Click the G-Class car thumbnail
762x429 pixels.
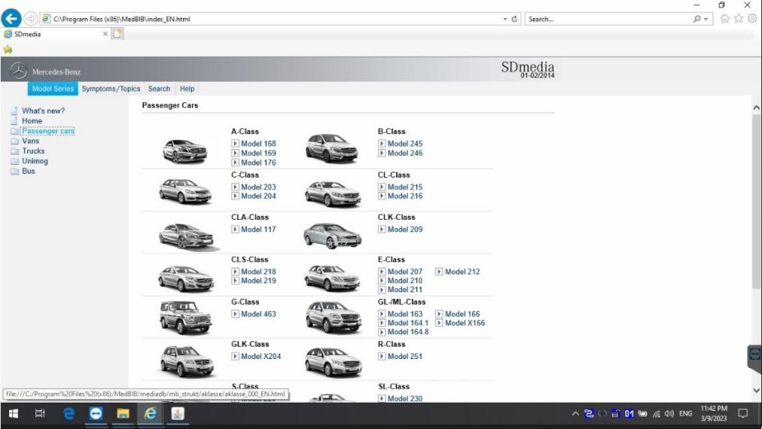[185, 317]
